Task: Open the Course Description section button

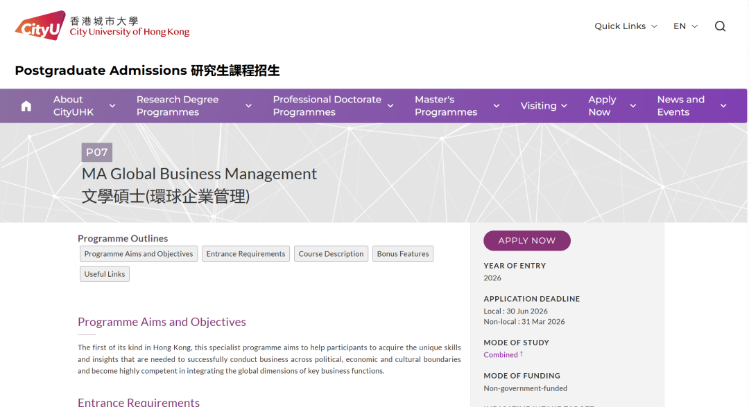Action: pos(331,253)
